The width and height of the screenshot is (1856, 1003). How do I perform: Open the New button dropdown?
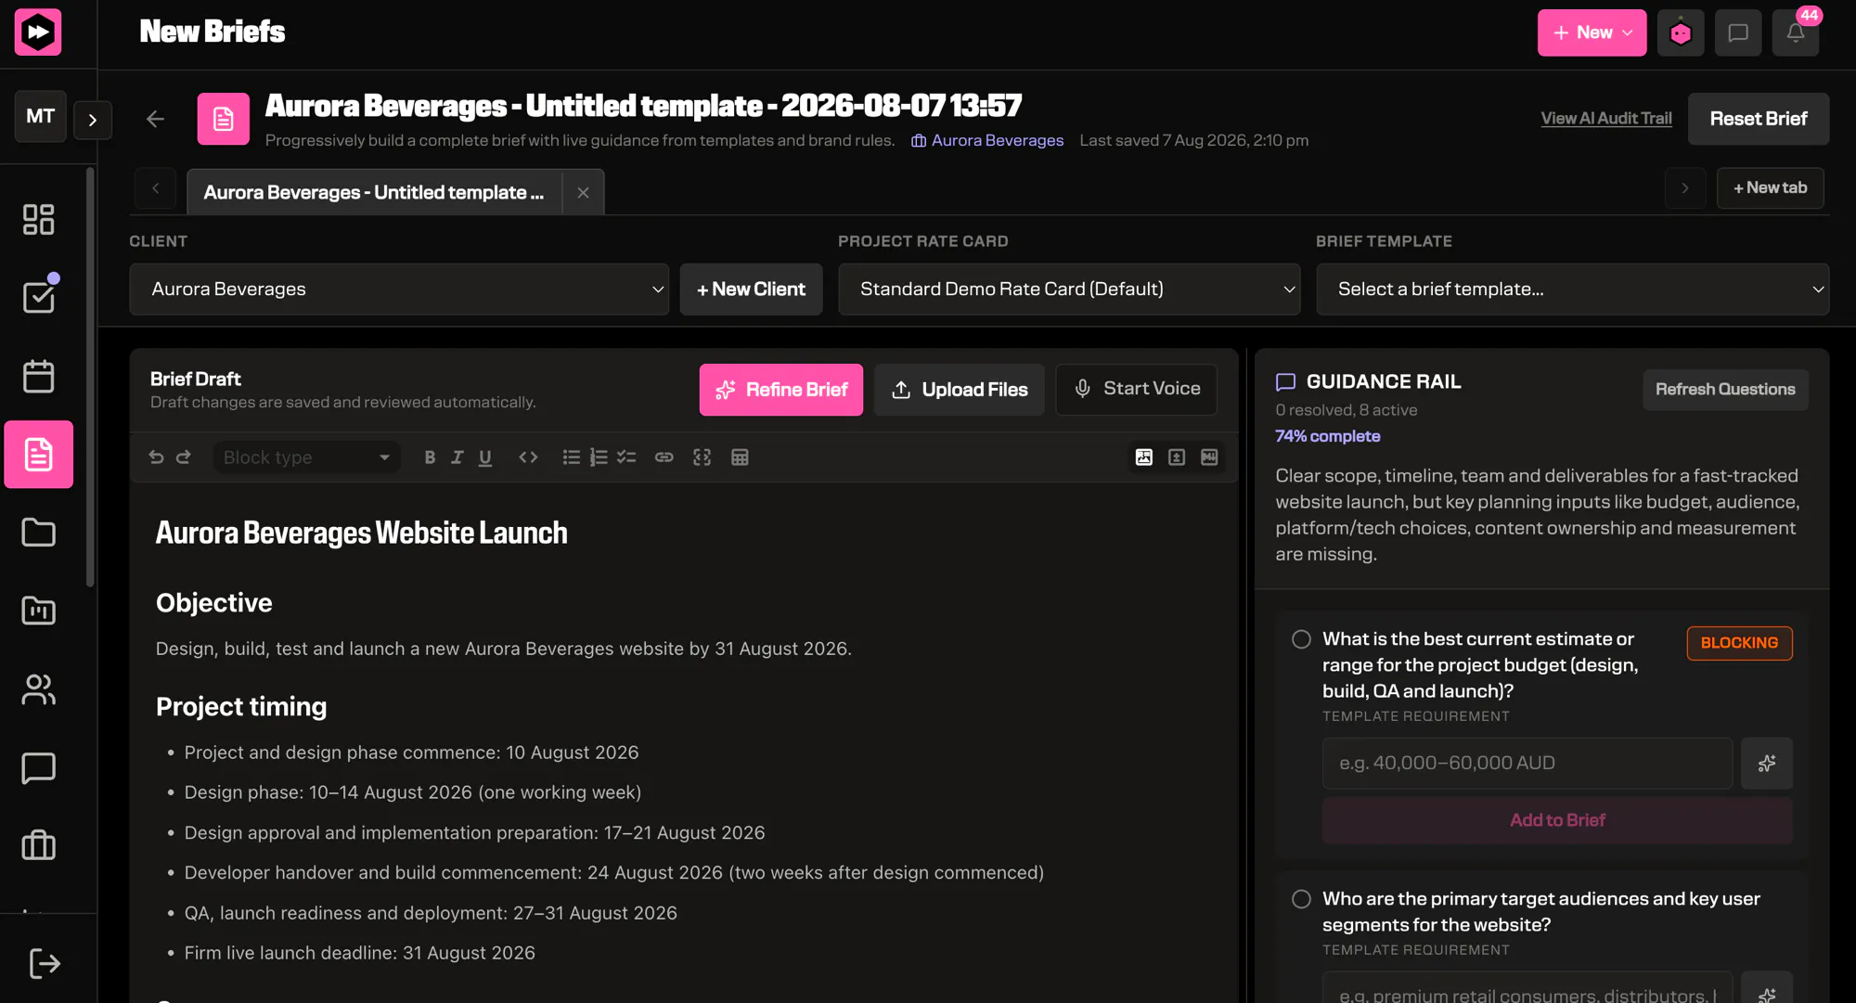(x=1592, y=32)
